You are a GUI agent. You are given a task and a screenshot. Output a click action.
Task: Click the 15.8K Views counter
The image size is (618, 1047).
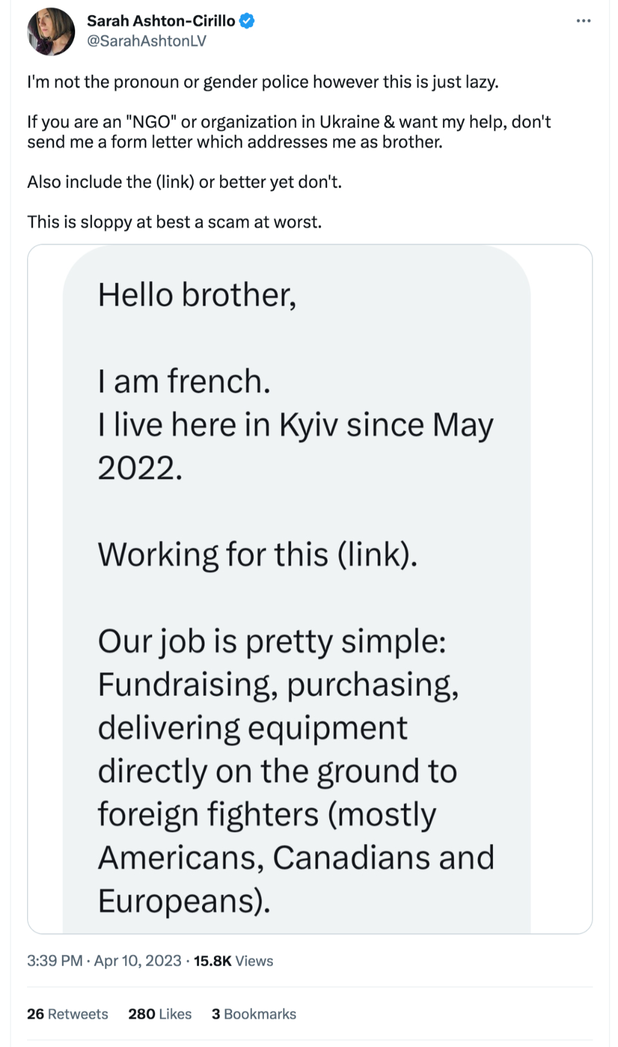233,961
